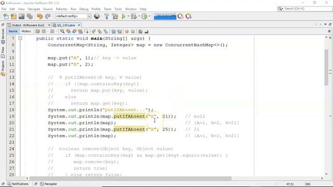333x187 pixels.
Task: Open the Window menu
Action: click(131, 9)
